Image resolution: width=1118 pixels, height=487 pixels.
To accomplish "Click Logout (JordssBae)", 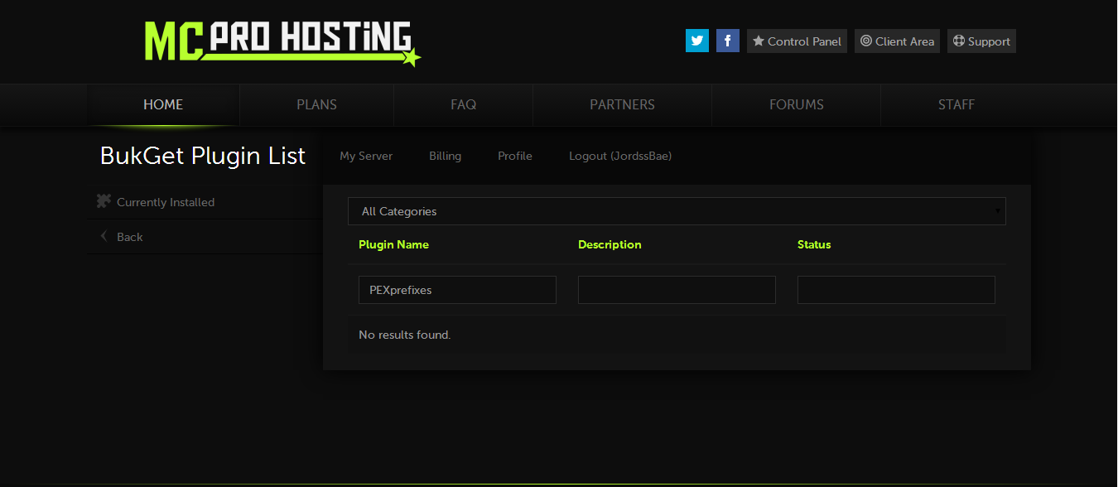I will point(620,156).
